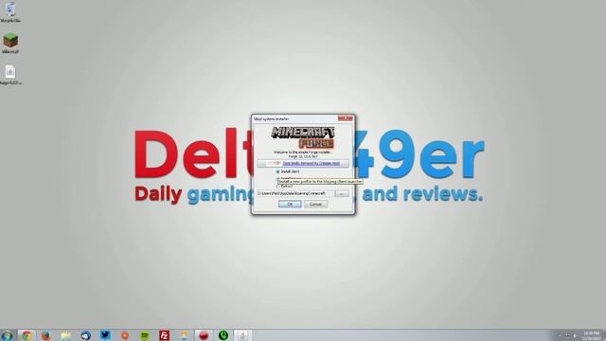Open the Windows Start orb

tap(7, 335)
